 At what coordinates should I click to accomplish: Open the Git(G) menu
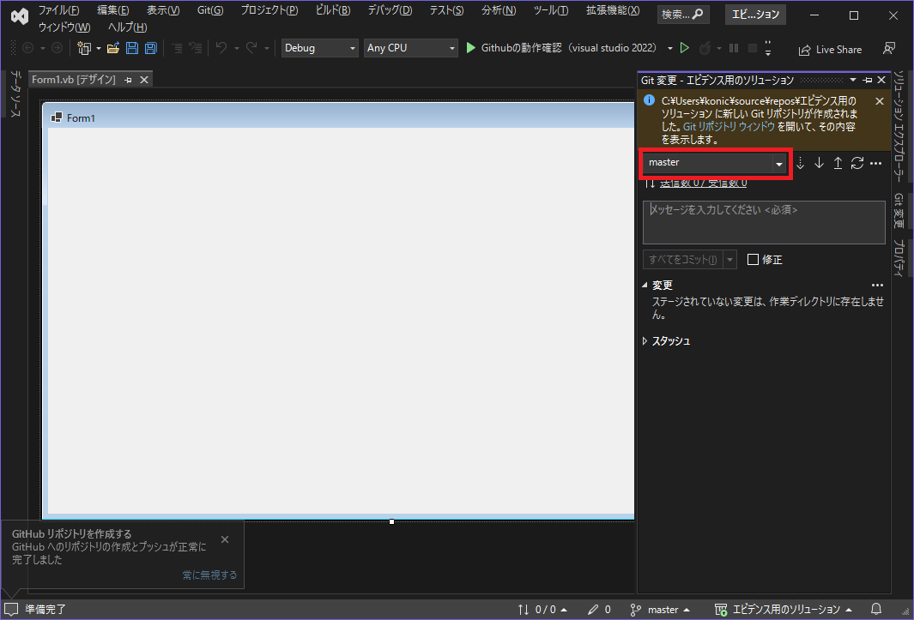point(209,11)
